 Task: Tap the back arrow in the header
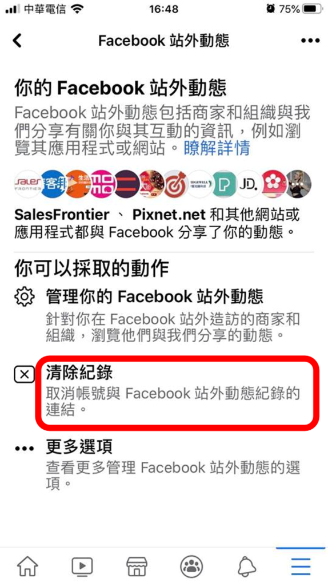point(17,41)
